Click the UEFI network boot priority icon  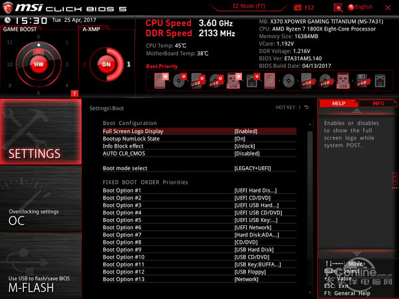point(253,80)
